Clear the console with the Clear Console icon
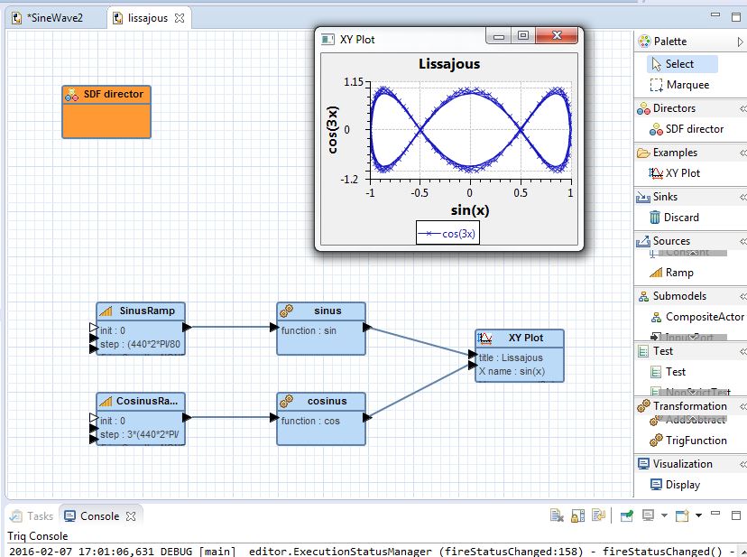The image size is (747, 557). (x=557, y=515)
